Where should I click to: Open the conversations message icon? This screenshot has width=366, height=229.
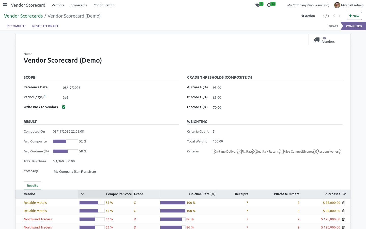(x=258, y=5)
